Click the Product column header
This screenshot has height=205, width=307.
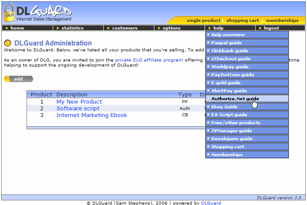(x=41, y=95)
